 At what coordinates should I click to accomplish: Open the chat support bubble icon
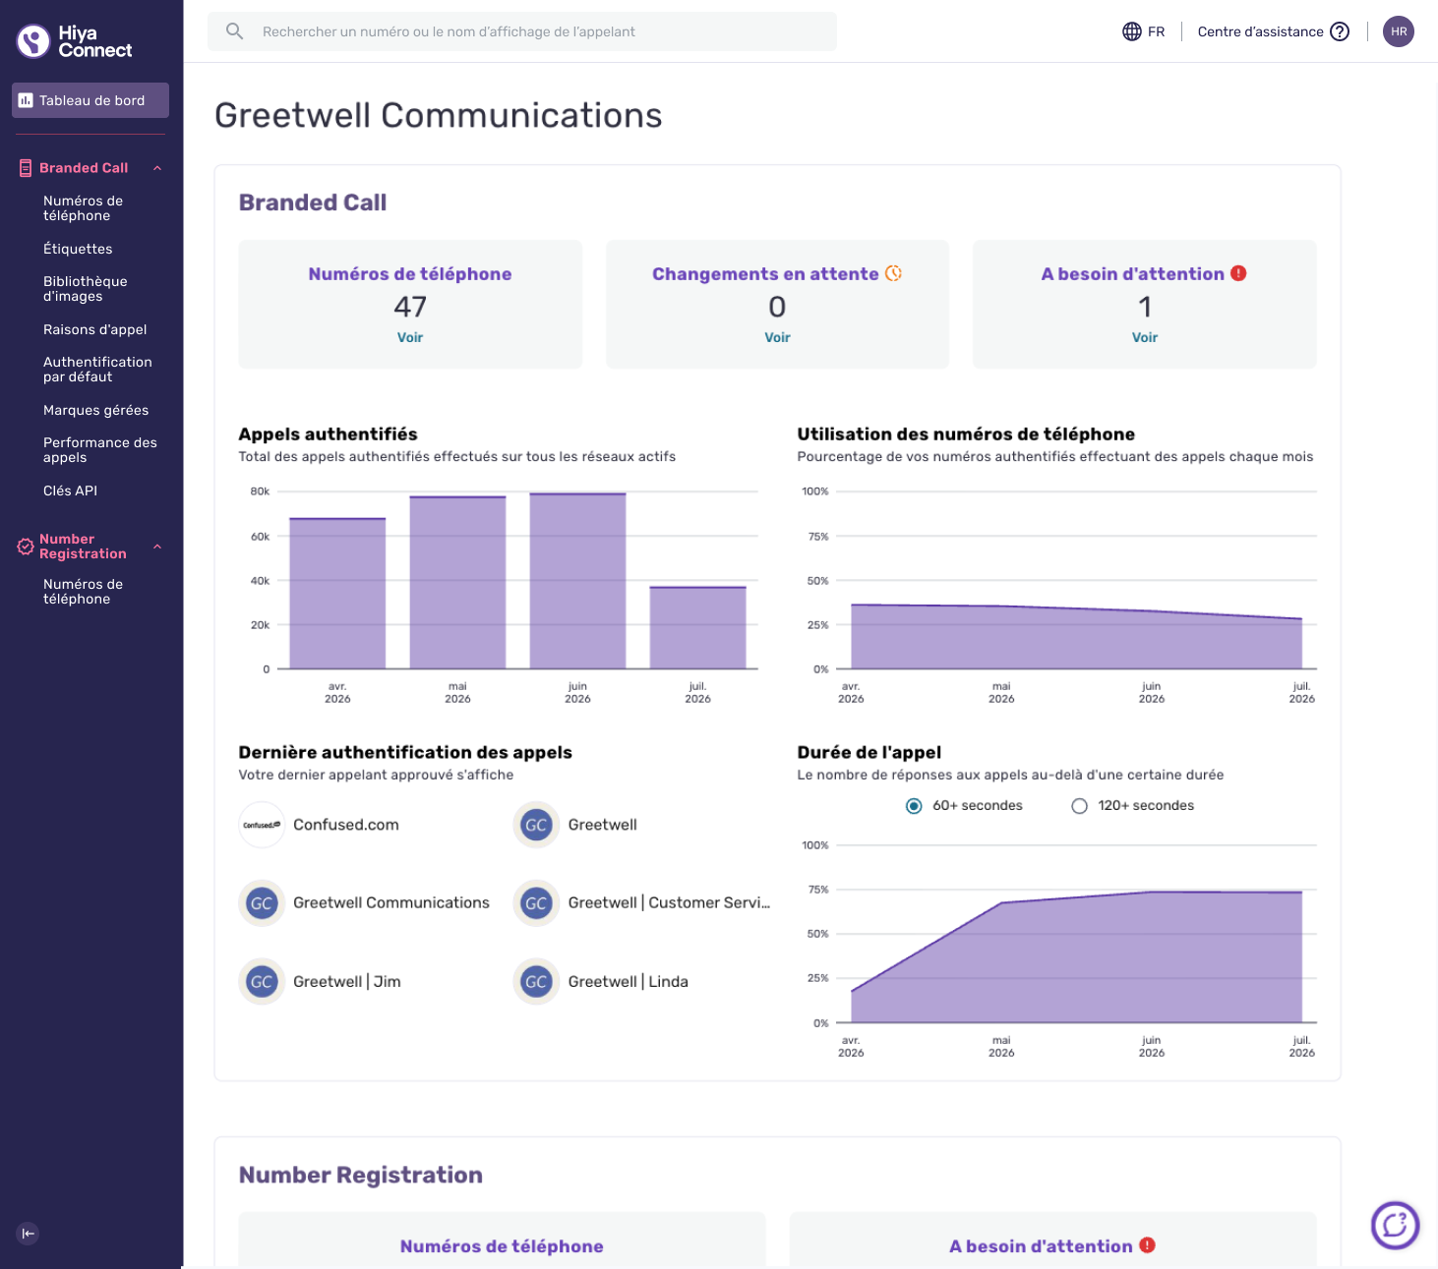[1396, 1225]
